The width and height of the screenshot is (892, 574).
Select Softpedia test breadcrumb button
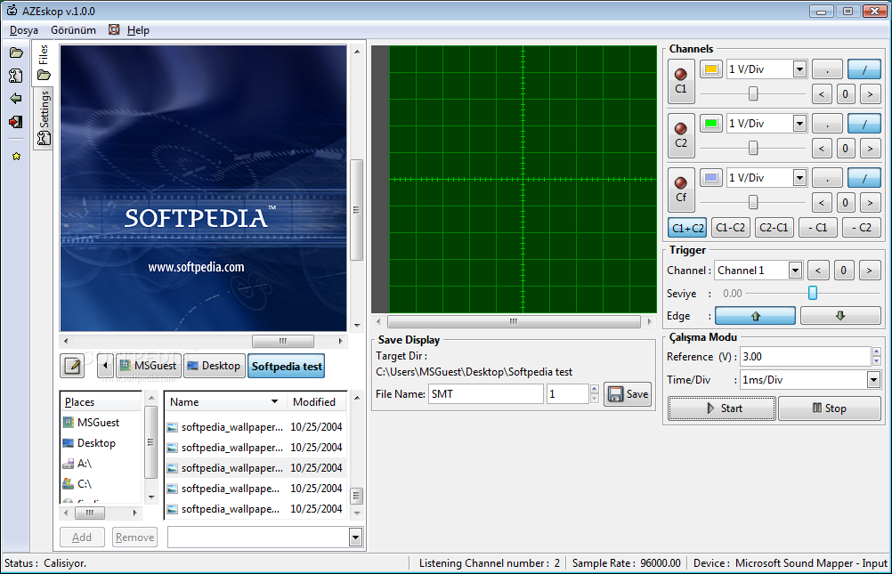click(x=287, y=367)
